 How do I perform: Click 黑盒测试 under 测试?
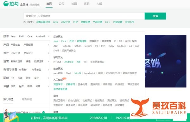coord(70,105)
